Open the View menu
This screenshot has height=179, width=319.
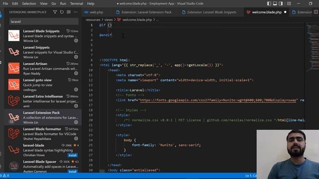click(43, 3)
